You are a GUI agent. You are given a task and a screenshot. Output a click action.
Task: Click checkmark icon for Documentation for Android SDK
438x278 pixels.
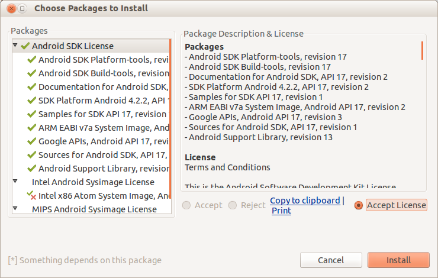point(31,87)
